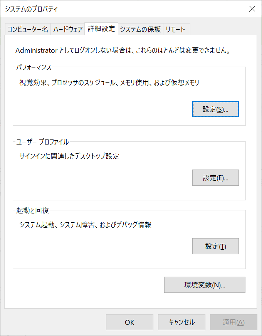Open the リモート tab
The height and width of the screenshot is (336, 262).
click(x=176, y=29)
